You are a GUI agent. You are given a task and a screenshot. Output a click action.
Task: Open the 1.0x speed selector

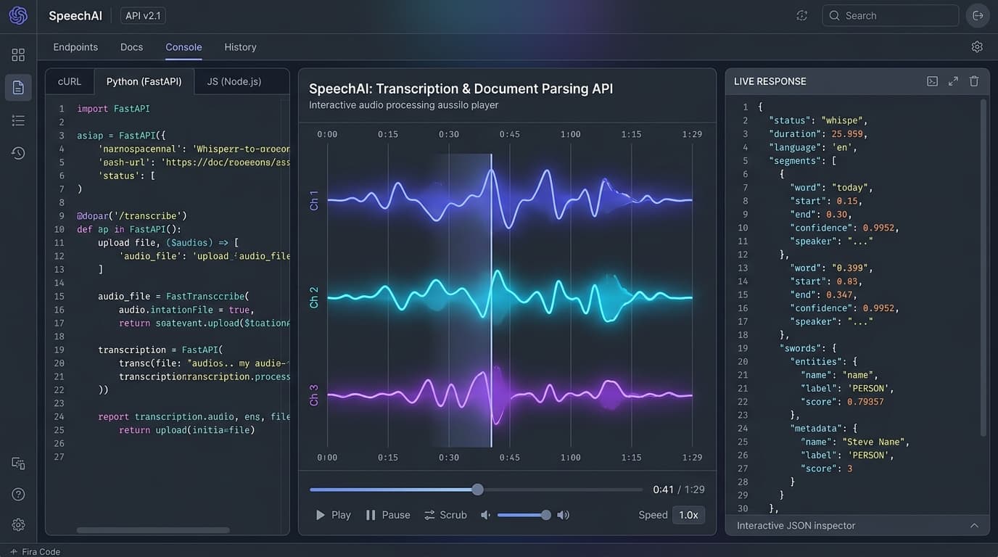tap(688, 515)
